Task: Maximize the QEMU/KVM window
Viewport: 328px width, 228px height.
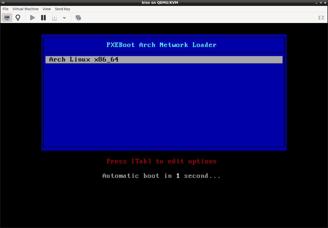Action: [320, 3]
